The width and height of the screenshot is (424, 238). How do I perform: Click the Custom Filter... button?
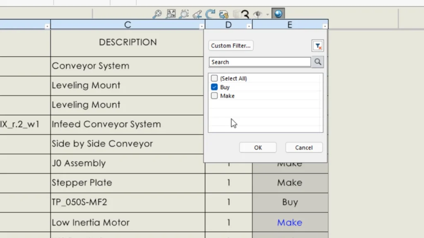point(231,46)
